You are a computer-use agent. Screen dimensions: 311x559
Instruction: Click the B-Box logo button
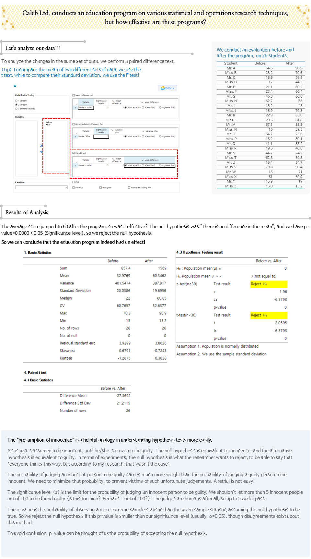point(167,88)
